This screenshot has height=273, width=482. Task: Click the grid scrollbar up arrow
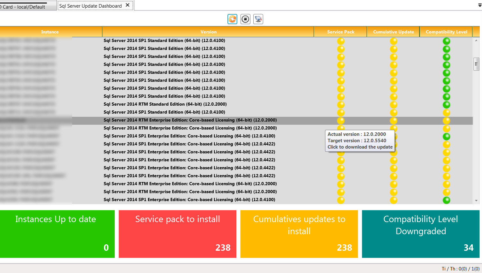click(476, 40)
